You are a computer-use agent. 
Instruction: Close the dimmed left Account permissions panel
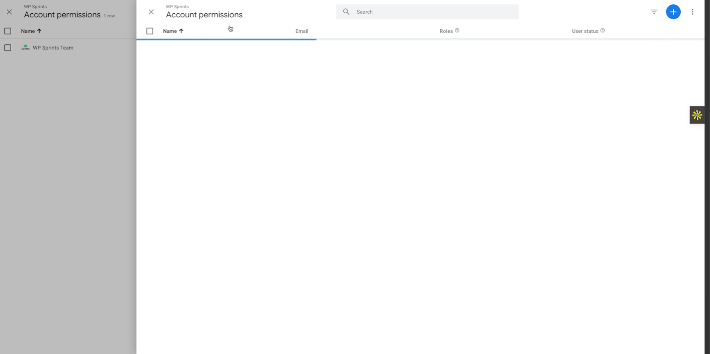coord(9,12)
